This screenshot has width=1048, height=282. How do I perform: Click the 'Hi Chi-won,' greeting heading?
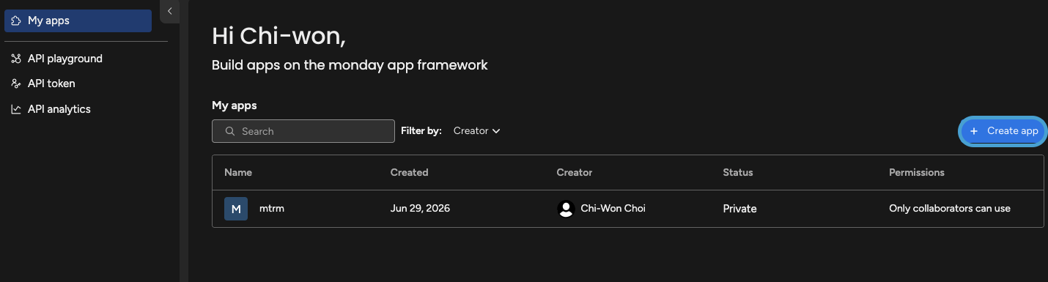(278, 36)
